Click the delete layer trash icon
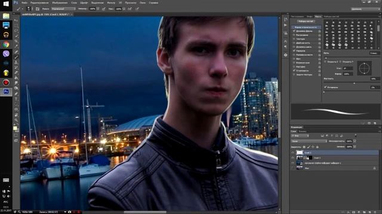Image resolution: width=382 pixels, height=214 pixels. pos(375,212)
